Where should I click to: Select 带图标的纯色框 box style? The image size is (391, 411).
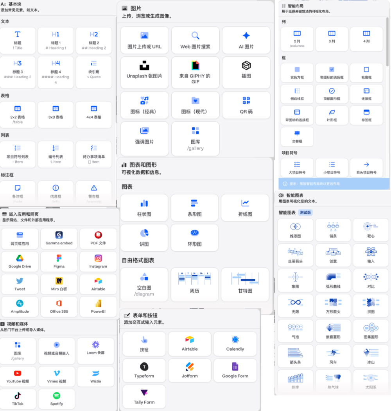point(332,73)
